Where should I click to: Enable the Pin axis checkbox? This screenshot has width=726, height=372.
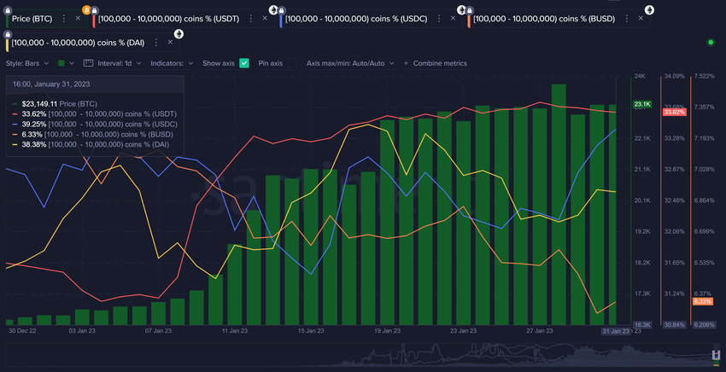(x=290, y=63)
